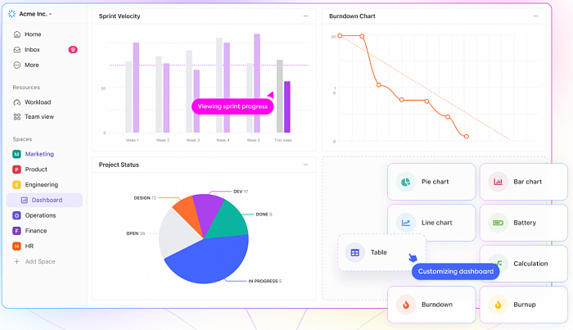The width and height of the screenshot is (573, 330).
Task: Click Add Space in the sidebar
Action: tap(40, 262)
